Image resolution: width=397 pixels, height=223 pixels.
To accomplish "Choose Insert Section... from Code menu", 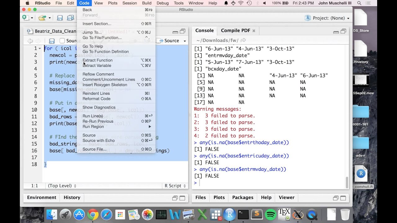I will 116,24.
